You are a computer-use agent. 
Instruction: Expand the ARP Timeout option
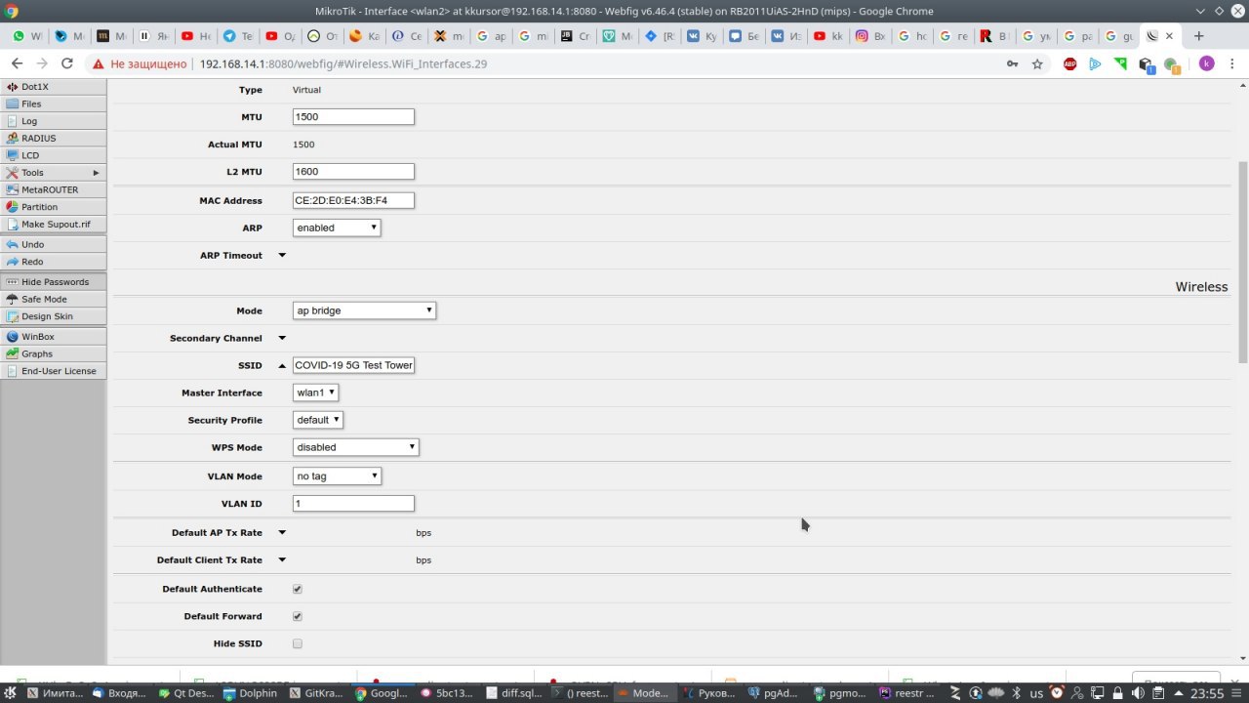(x=282, y=256)
